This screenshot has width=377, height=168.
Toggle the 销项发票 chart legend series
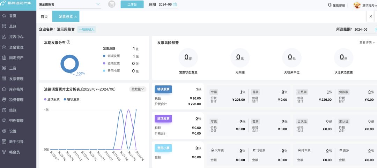pos(71,99)
